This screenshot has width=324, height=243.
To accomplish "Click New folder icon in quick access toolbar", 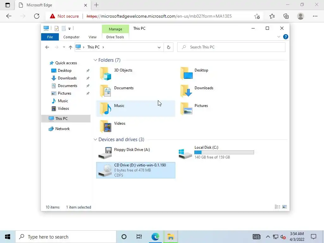I will point(64,28).
